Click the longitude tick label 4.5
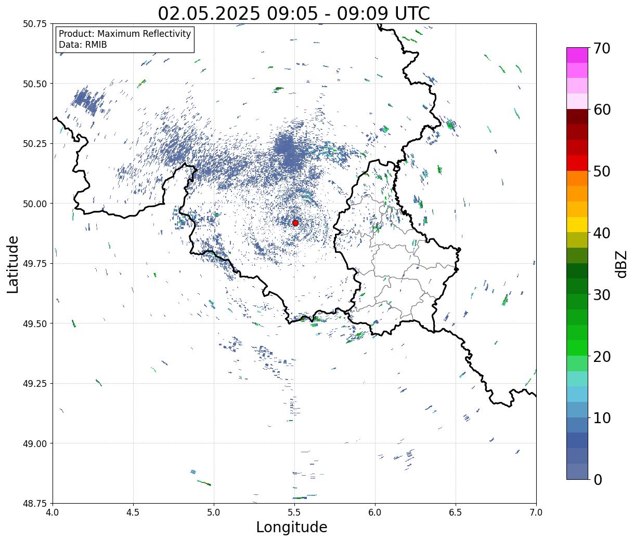Viewport: 634px width, 540px height. coord(133,512)
